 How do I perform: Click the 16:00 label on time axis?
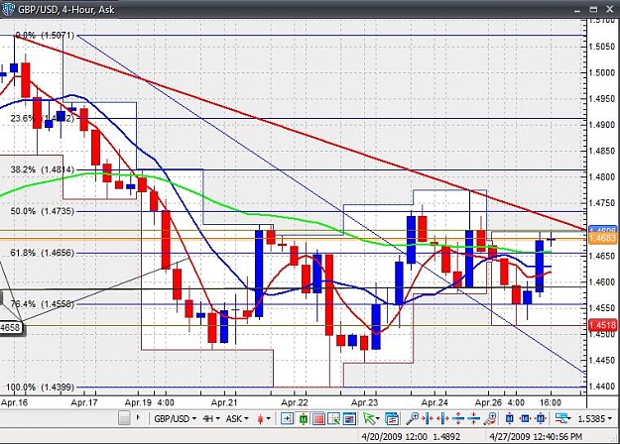pos(551,402)
